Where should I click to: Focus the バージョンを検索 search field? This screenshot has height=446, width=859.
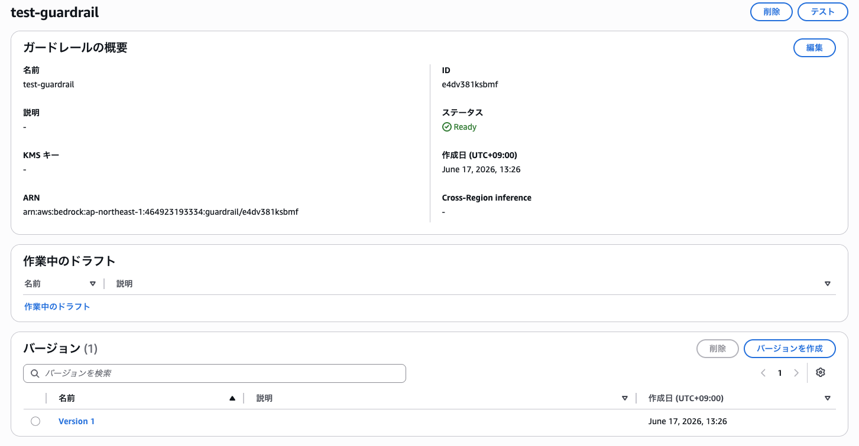215,373
